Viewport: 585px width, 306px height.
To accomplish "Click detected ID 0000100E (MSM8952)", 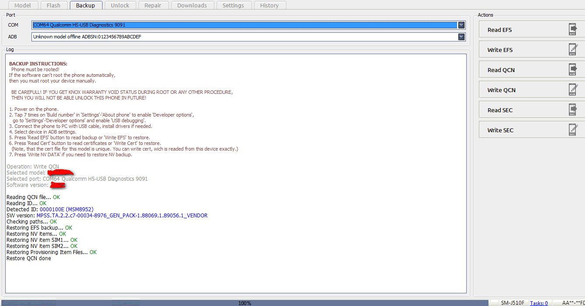I will coord(66,210).
